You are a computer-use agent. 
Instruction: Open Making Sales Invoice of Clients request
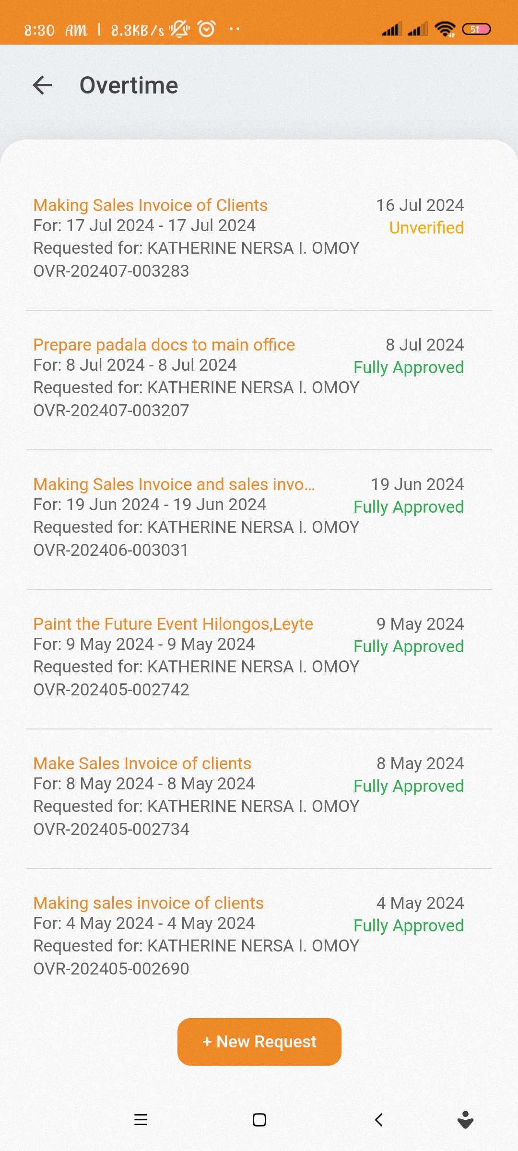click(x=150, y=205)
